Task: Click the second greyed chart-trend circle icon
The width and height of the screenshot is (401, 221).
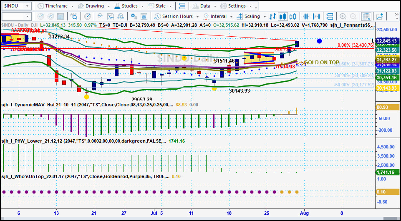Action: tap(50, 17)
